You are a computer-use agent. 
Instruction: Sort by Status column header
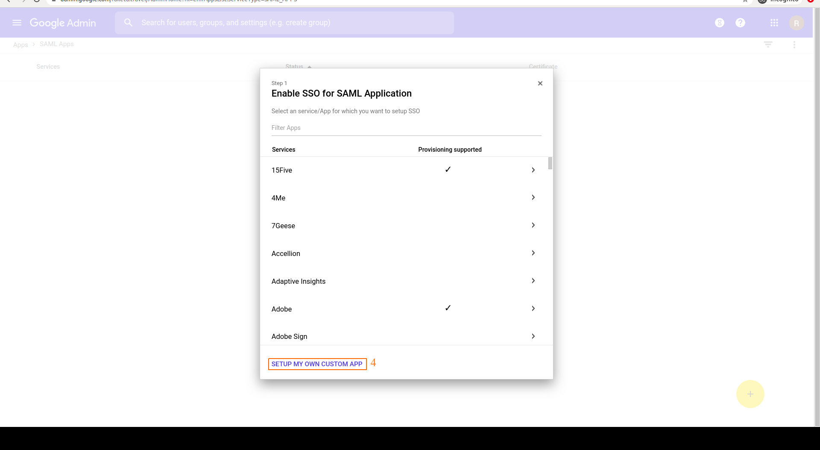pos(294,67)
